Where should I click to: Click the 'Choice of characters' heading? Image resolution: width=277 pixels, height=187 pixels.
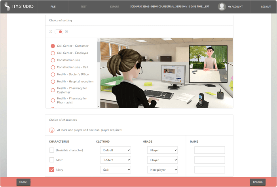pos(63,120)
